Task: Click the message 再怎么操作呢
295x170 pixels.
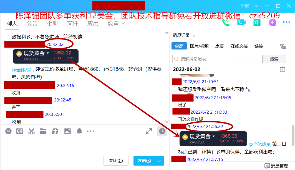Action: point(191,119)
